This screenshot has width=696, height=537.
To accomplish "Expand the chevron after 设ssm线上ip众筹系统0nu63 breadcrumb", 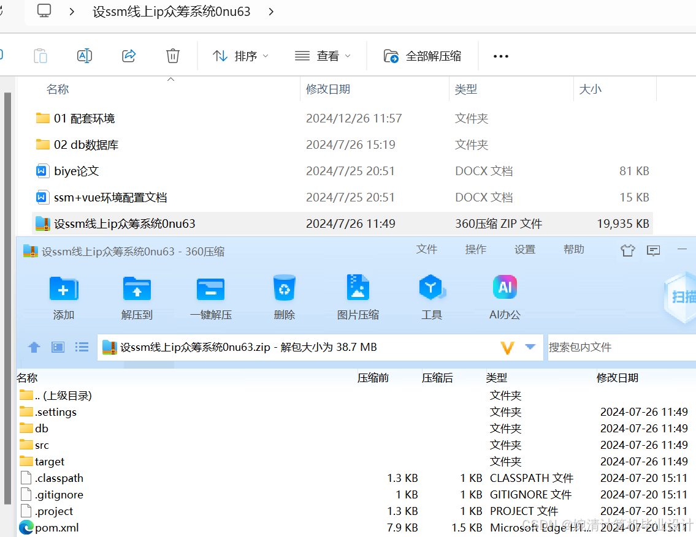I will click(271, 12).
